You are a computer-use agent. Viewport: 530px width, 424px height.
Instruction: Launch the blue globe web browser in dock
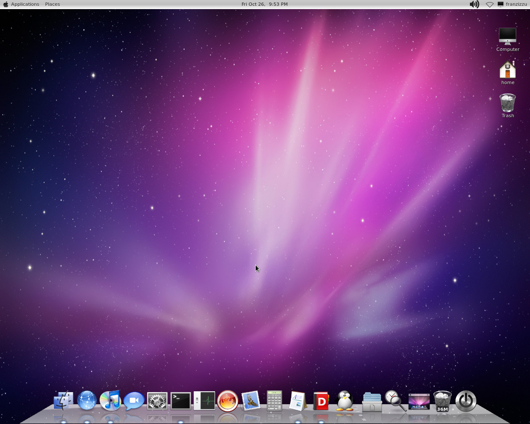(87, 400)
